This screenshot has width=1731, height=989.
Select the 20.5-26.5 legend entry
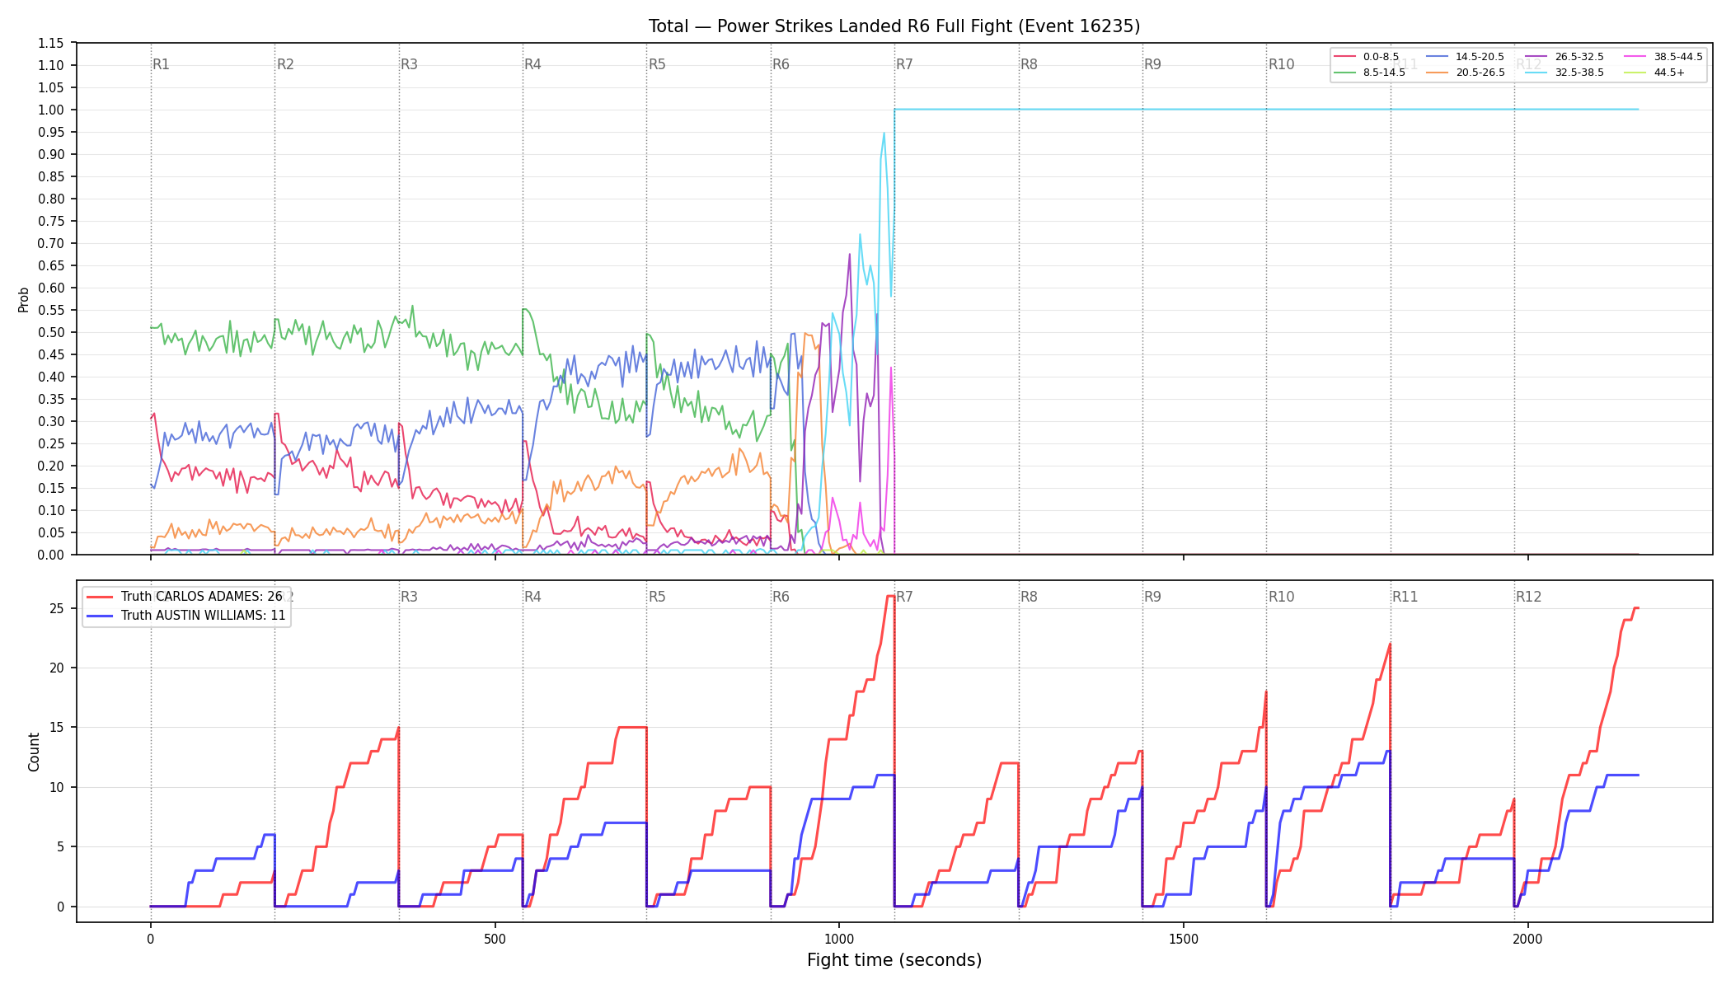1466,73
